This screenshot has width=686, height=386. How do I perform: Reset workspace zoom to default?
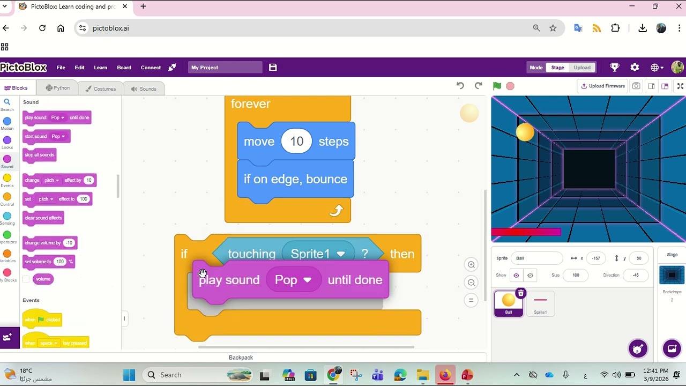[471, 300]
